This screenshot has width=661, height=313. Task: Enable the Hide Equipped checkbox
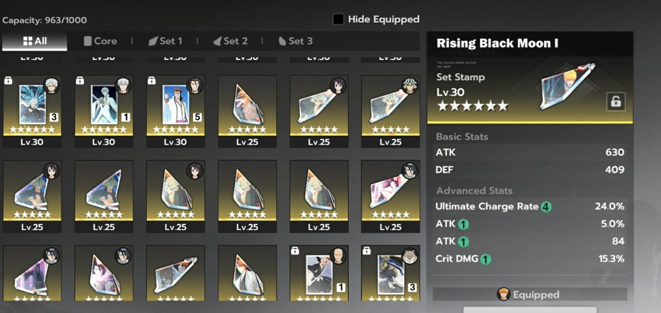[x=338, y=20]
